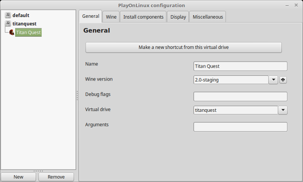Open the Install components tab
This screenshot has height=182, width=303.
coord(143,17)
